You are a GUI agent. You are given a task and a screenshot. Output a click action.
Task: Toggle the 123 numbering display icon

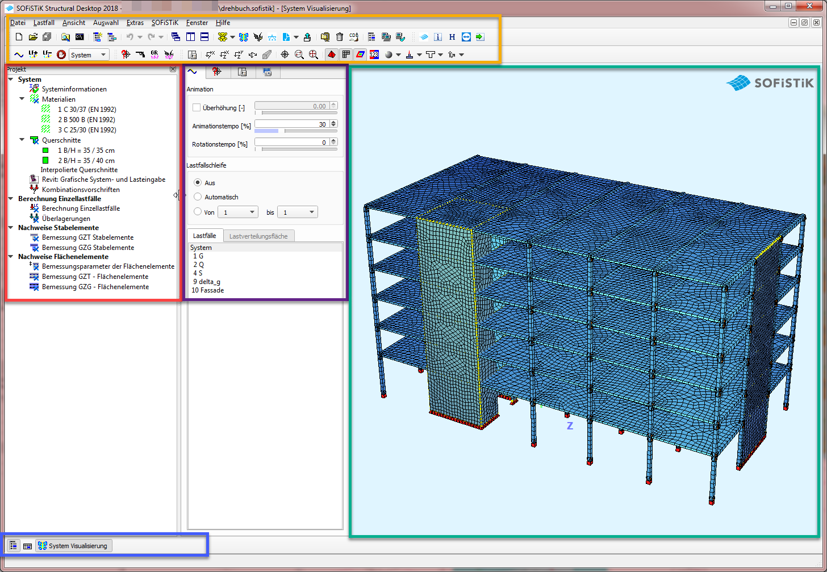[374, 55]
